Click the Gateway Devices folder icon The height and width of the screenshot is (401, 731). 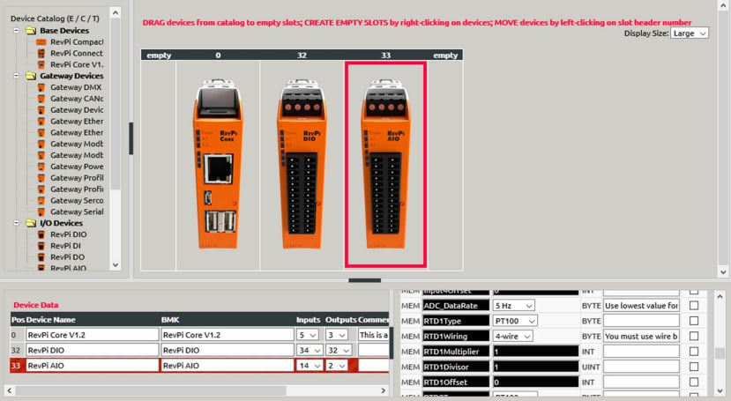pos(31,76)
